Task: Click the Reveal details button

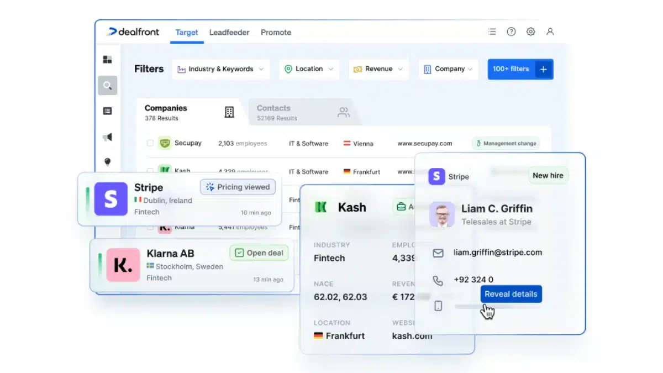Action: pyautogui.click(x=511, y=294)
